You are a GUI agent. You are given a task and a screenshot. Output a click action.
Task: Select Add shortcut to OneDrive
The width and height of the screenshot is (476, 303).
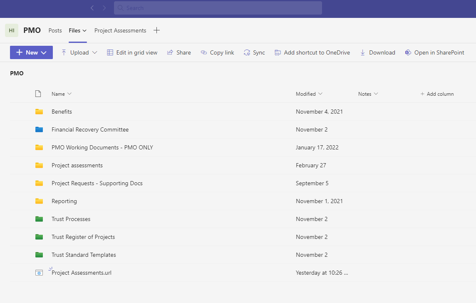click(317, 52)
